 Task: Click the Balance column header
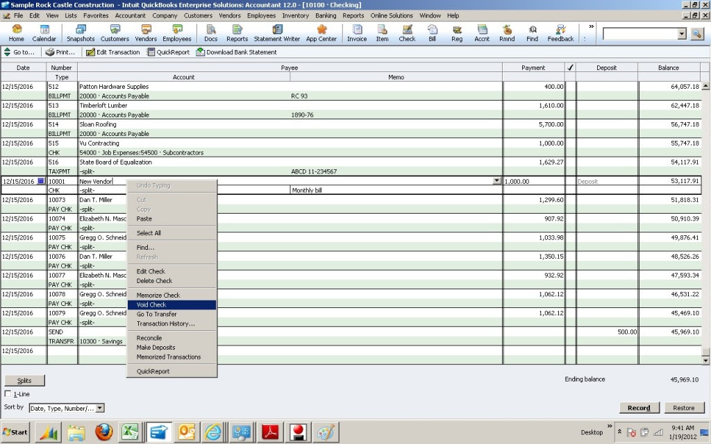pyautogui.click(x=669, y=67)
